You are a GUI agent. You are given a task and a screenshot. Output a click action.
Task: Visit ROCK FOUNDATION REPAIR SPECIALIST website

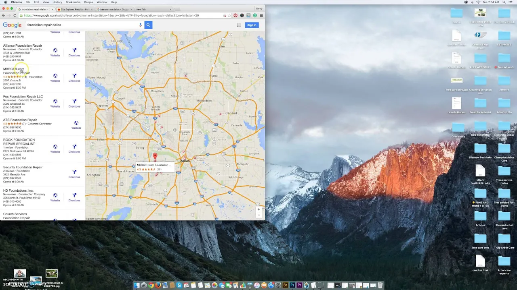tap(55, 149)
